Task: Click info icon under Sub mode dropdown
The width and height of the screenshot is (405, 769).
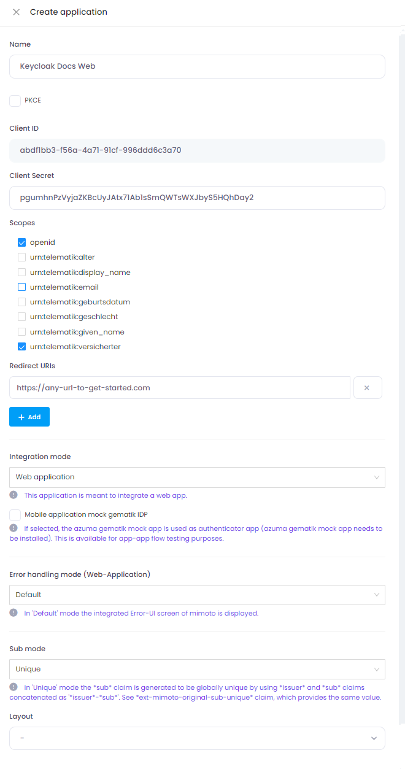Action: tap(13, 687)
